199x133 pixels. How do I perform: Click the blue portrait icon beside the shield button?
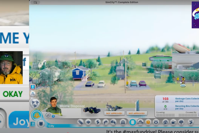(33, 124)
